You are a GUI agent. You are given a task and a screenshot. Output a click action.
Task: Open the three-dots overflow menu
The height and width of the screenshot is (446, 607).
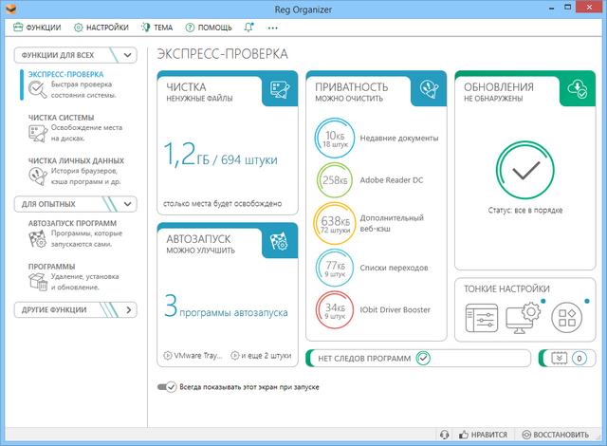[273, 28]
